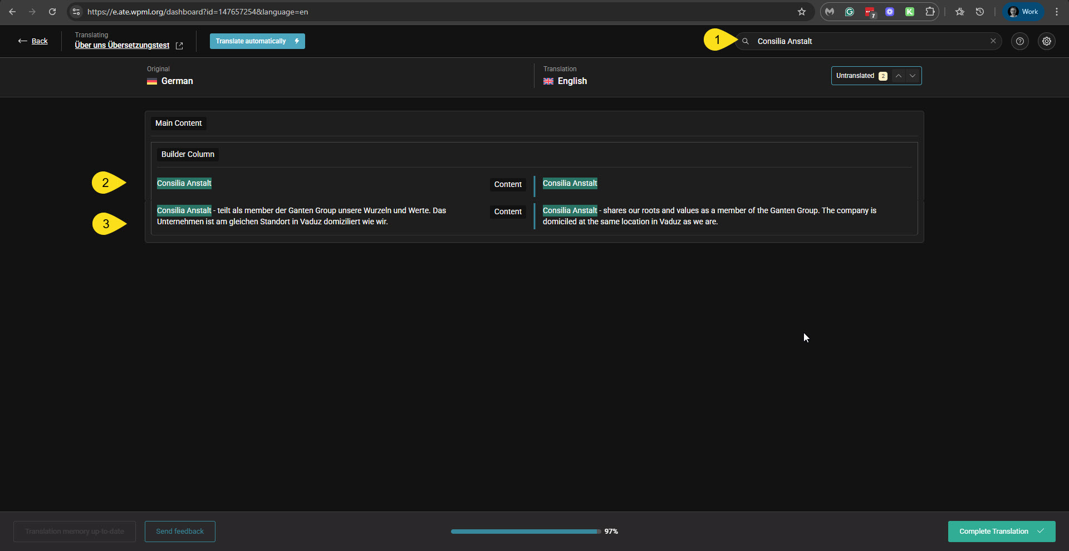This screenshot has height=551, width=1069.
Task: Open bookmarks star list icon
Action: pyautogui.click(x=960, y=12)
